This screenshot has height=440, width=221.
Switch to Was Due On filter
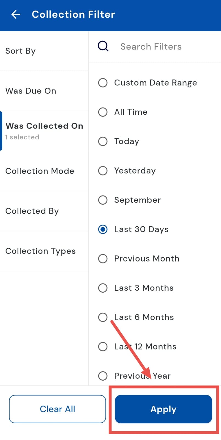44,91
